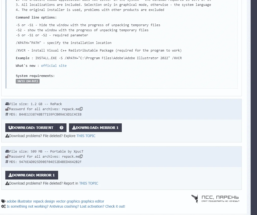Screen dimensions: 257x215
Task: Click the '/XPATH="PATH"' option line
Action: coord(64,43)
